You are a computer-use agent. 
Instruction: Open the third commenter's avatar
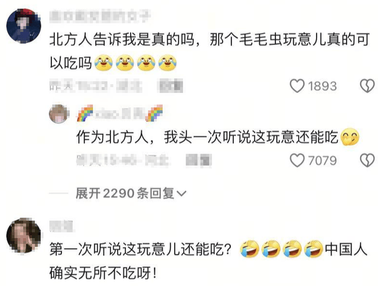coord(24,236)
